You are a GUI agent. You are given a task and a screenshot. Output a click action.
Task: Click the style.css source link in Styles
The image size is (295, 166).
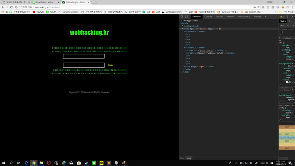(x=288, y=38)
